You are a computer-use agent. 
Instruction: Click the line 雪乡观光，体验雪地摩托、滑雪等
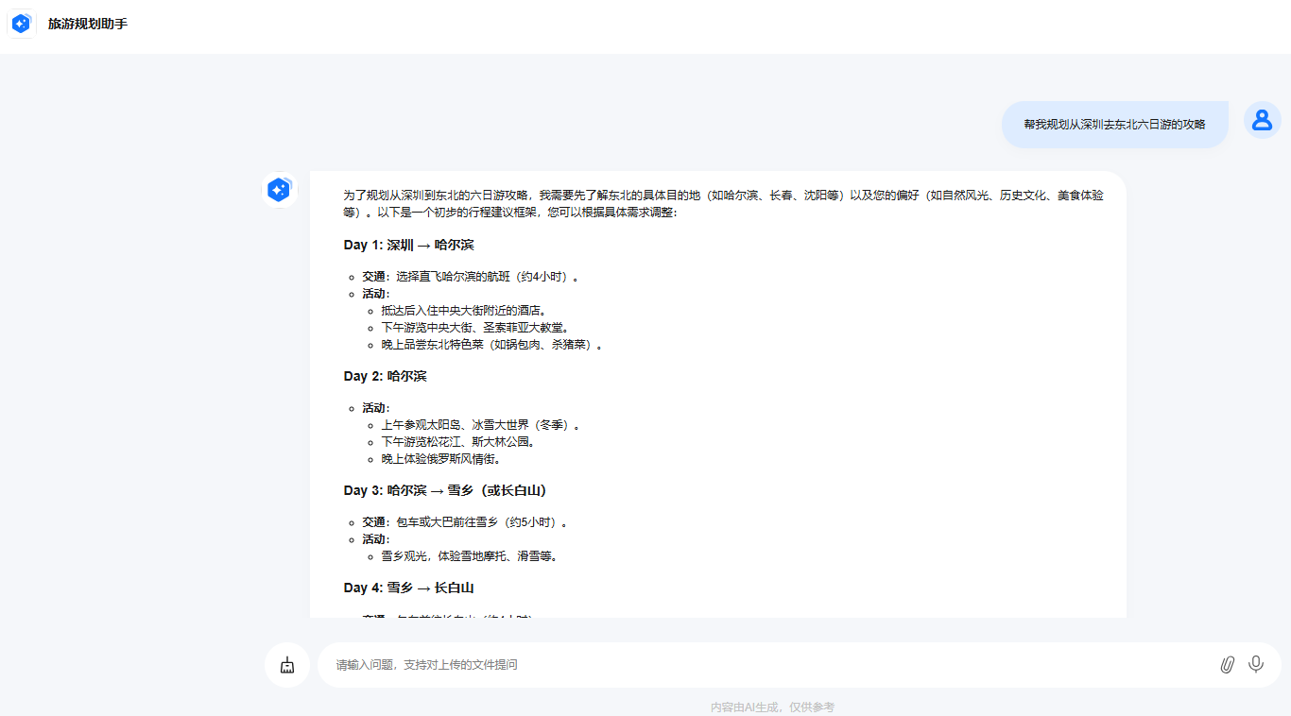click(472, 556)
